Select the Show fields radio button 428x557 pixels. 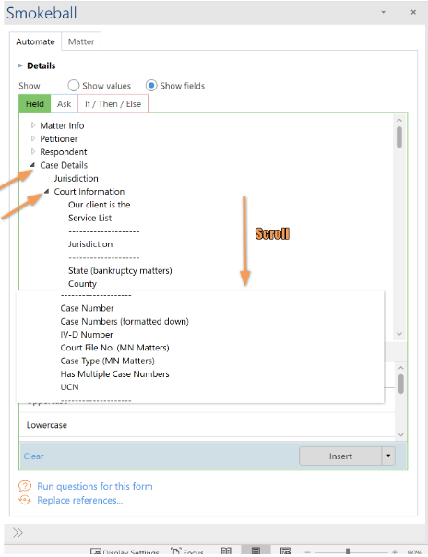click(x=151, y=86)
